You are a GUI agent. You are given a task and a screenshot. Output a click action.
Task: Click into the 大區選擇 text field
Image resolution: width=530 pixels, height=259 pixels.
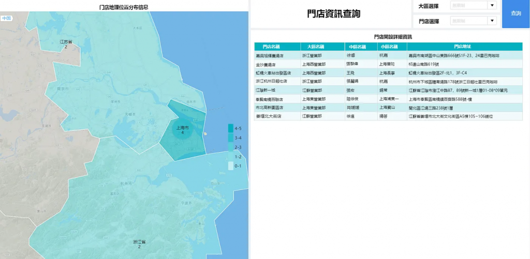[469, 5]
